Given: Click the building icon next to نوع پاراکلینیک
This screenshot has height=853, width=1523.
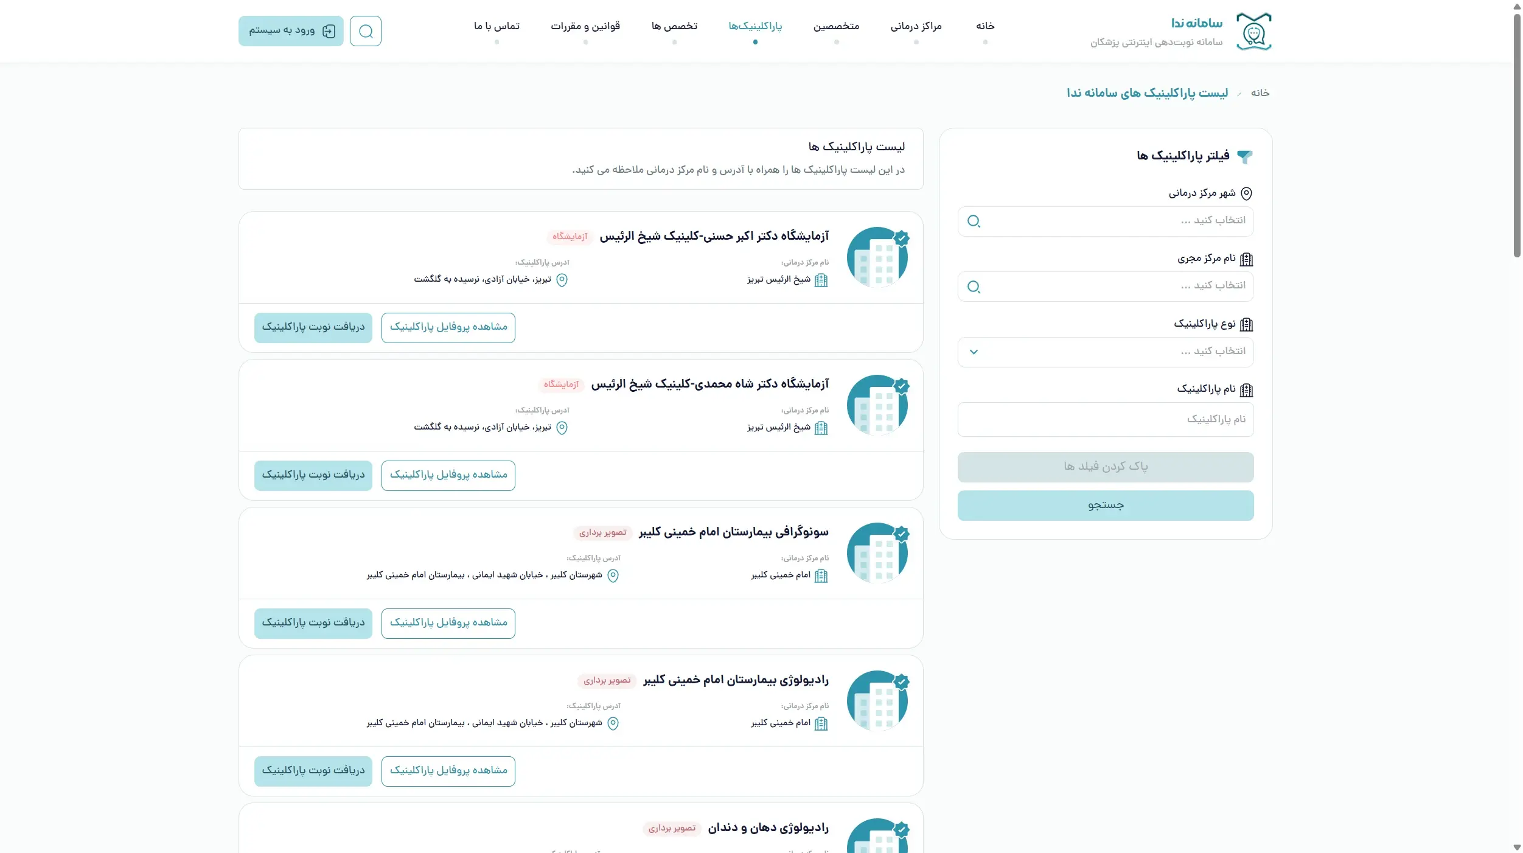Looking at the screenshot, I should pyautogui.click(x=1246, y=324).
